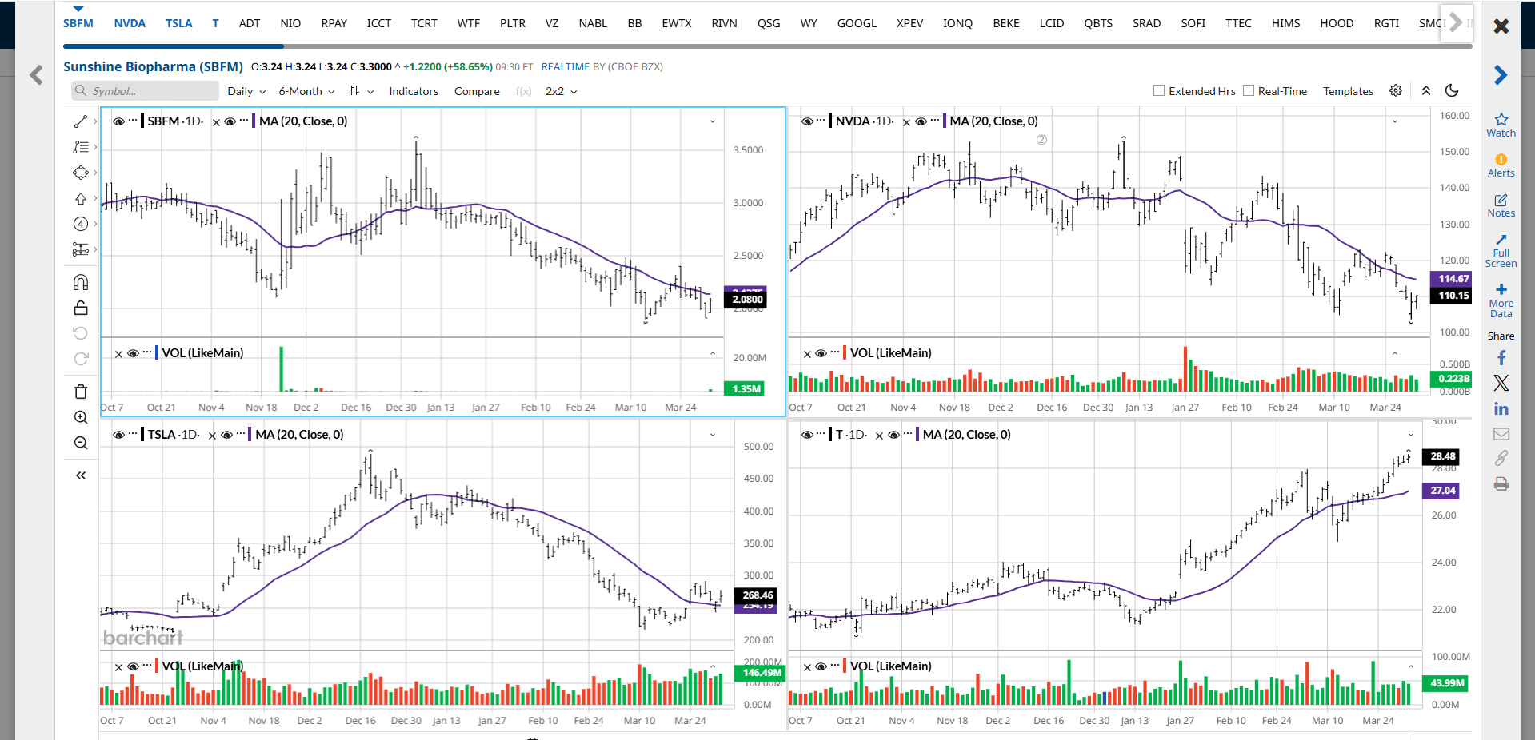This screenshot has height=740, width=1535.
Task: Delete drawings with the trash icon
Action: (81, 392)
